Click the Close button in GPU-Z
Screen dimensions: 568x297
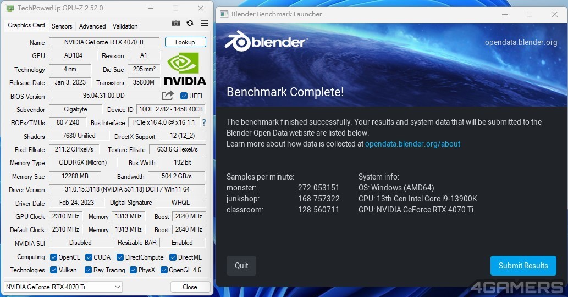point(190,287)
